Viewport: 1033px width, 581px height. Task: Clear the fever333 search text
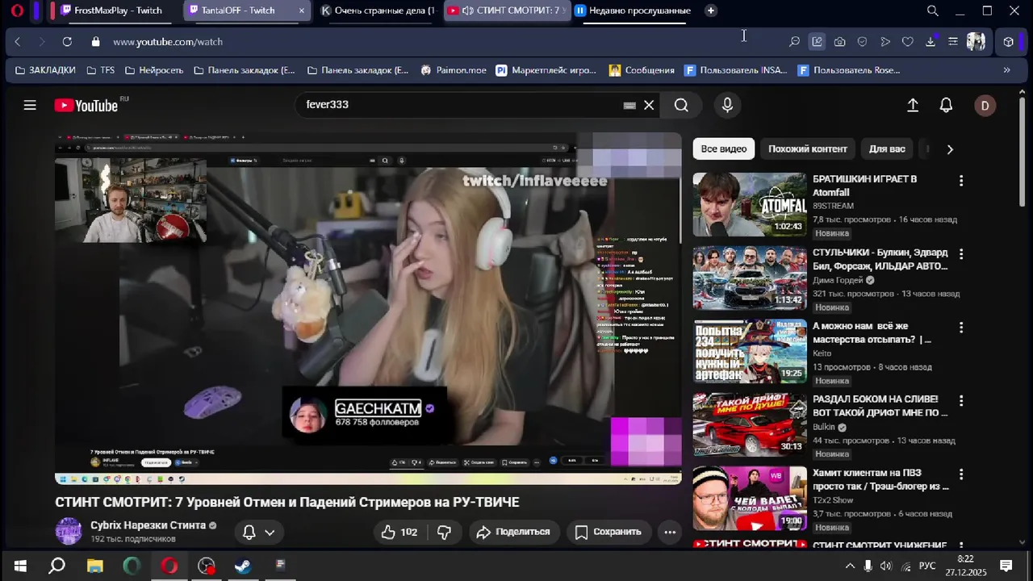pyautogui.click(x=649, y=105)
